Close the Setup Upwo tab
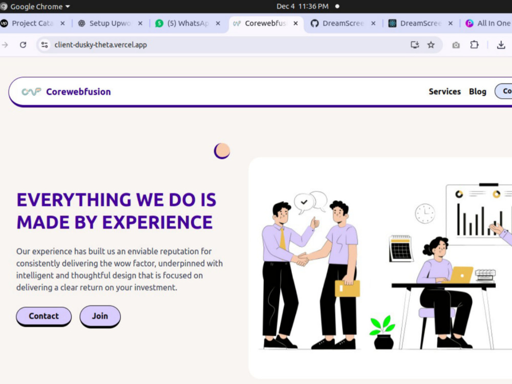The height and width of the screenshot is (384, 512). coord(140,24)
